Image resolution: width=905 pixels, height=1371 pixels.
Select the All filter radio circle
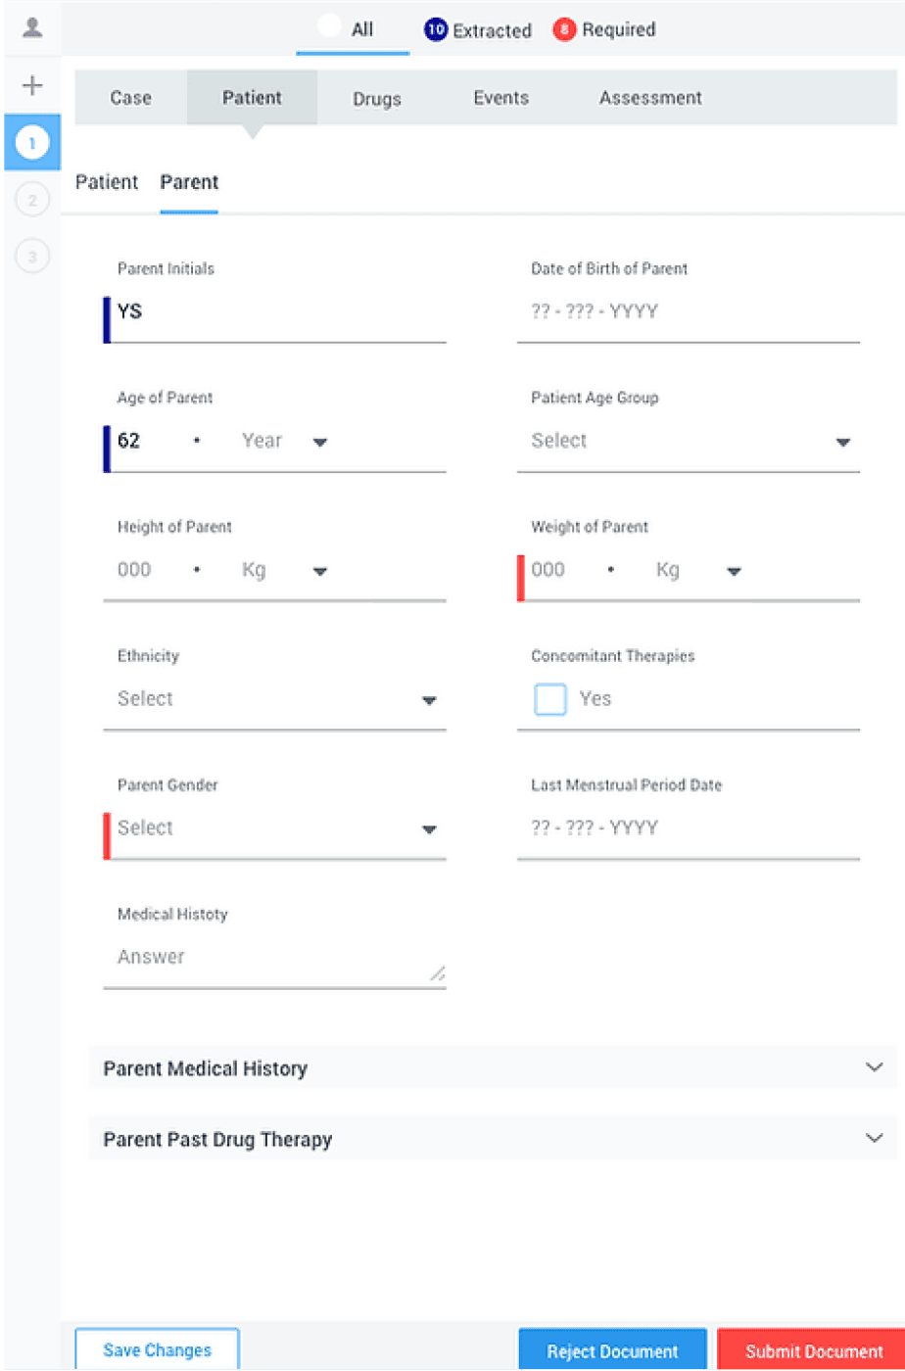(x=330, y=27)
